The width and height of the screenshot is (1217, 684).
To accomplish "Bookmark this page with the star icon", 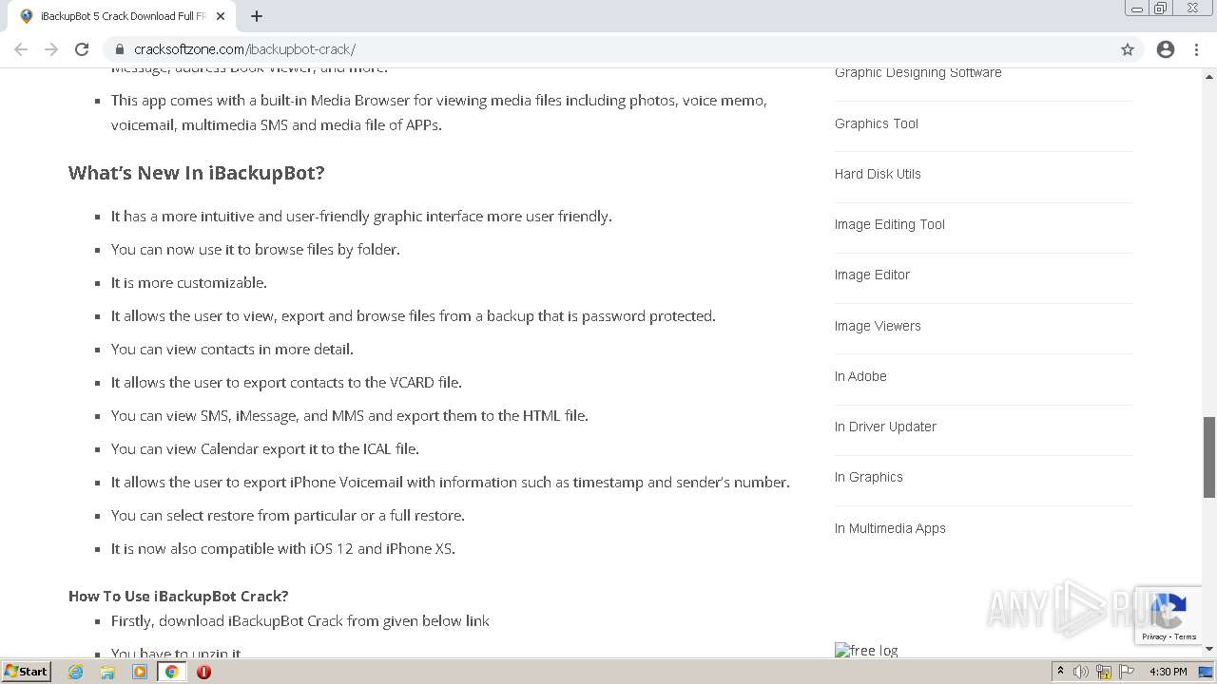I will (1128, 49).
